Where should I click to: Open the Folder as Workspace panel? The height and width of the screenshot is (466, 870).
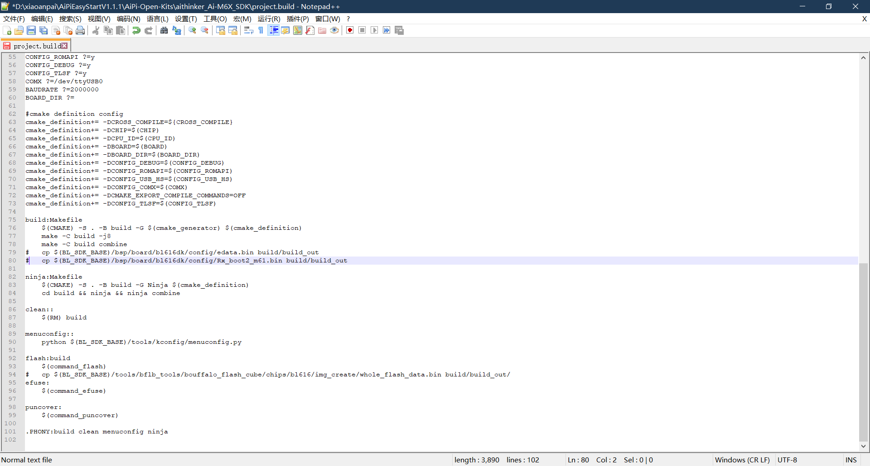(322, 30)
